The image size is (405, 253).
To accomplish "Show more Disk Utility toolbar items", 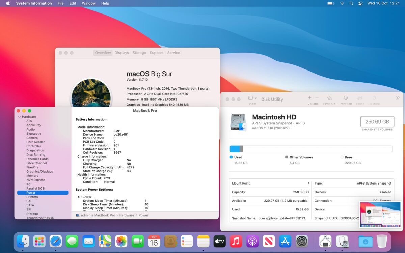I will (397, 98).
